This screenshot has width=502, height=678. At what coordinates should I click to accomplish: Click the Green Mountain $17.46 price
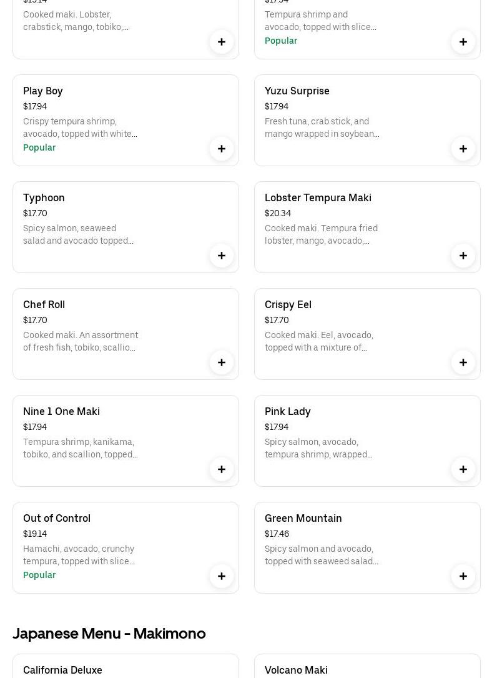277,534
